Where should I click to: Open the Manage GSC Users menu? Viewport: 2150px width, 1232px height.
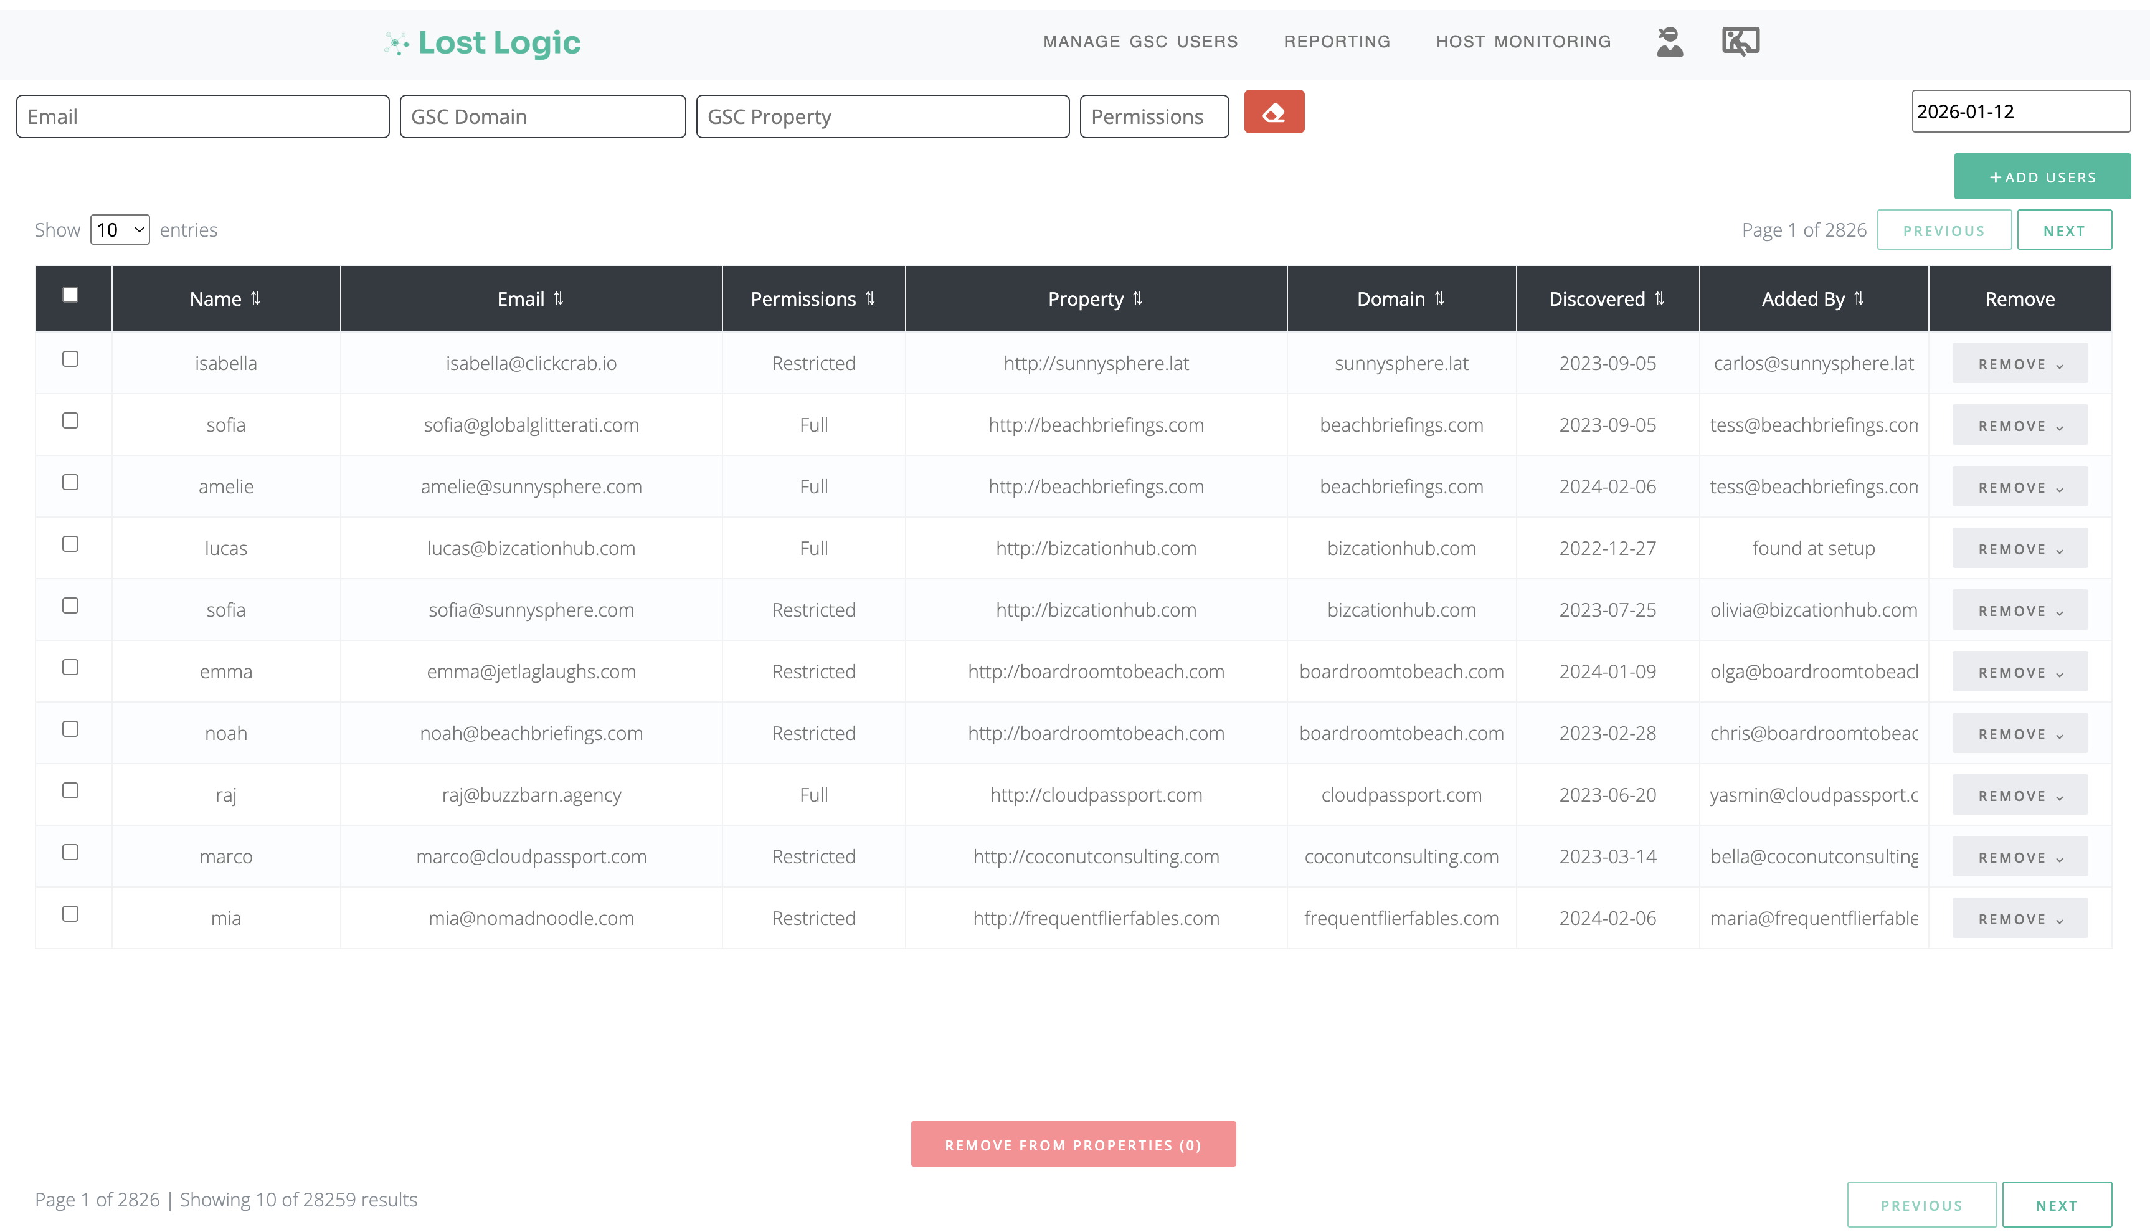1140,40
